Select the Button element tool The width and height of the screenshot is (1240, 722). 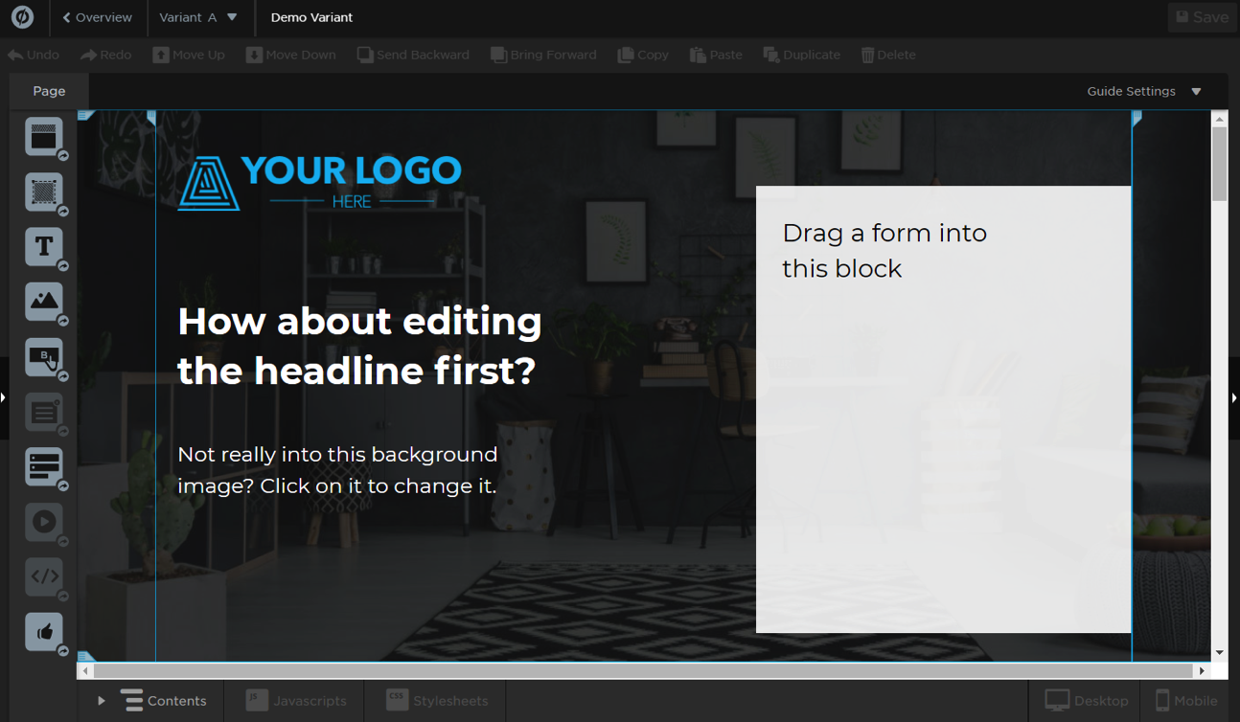pos(44,356)
